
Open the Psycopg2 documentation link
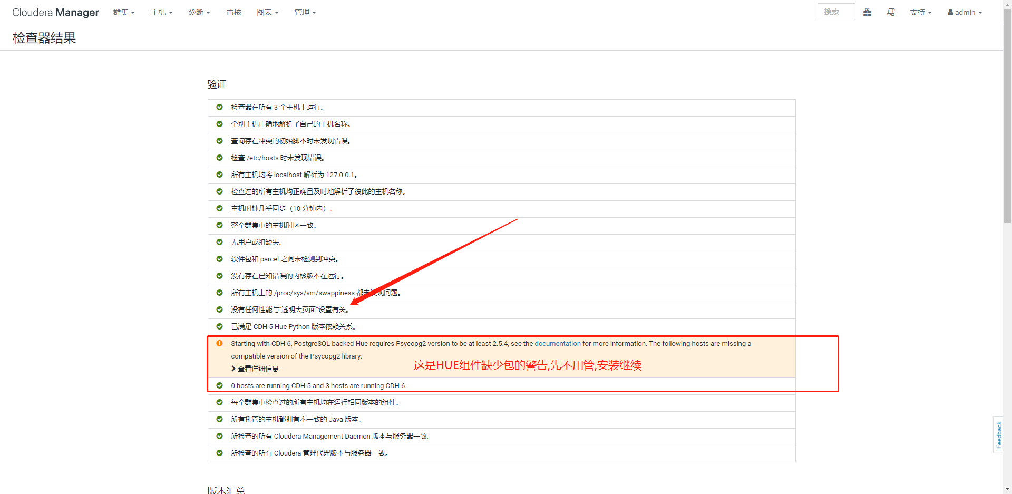coord(557,343)
